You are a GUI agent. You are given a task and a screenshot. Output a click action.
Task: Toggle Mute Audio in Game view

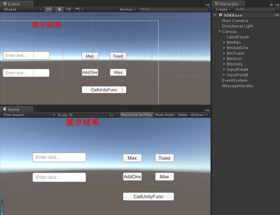pos(165,115)
